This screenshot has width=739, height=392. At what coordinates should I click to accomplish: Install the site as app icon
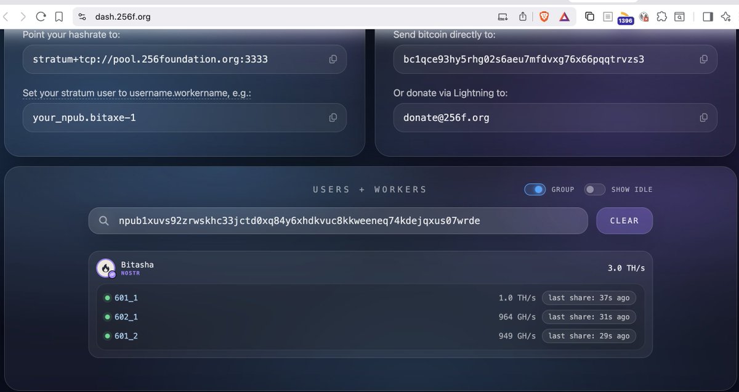pyautogui.click(x=503, y=17)
